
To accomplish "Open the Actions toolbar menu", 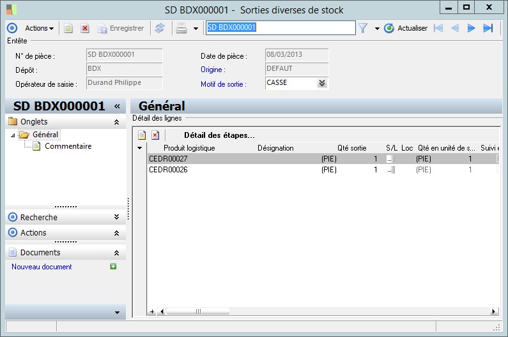I will tap(39, 28).
